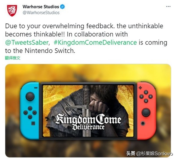Viewport: 177px width, 160px height.
Task: Open the #KingdomComeDeliverance hashtag
Action: pos(95,43)
